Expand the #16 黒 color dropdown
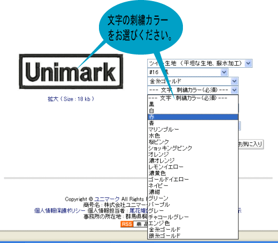Viewport: 278px width, 243px height. click(x=224, y=72)
